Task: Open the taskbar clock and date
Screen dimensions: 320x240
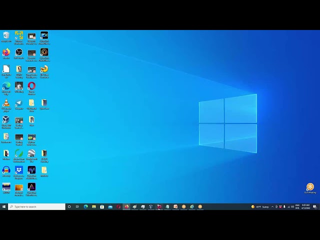Action: coord(305,206)
